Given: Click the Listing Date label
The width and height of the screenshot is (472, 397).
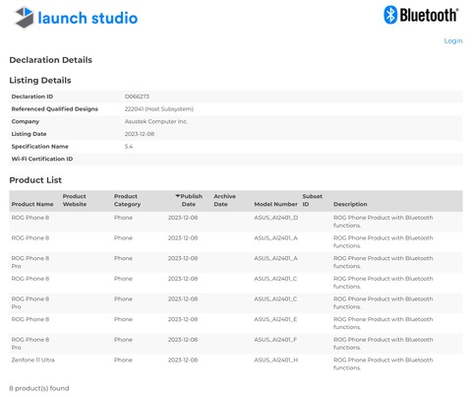Looking at the screenshot, I should (x=29, y=134).
